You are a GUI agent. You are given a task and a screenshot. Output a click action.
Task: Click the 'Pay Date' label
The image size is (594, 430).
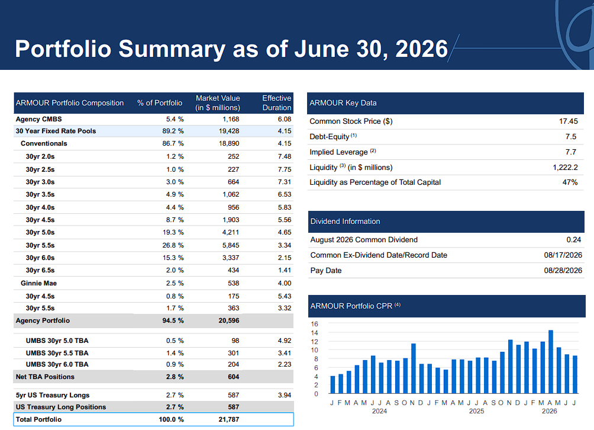326,270
